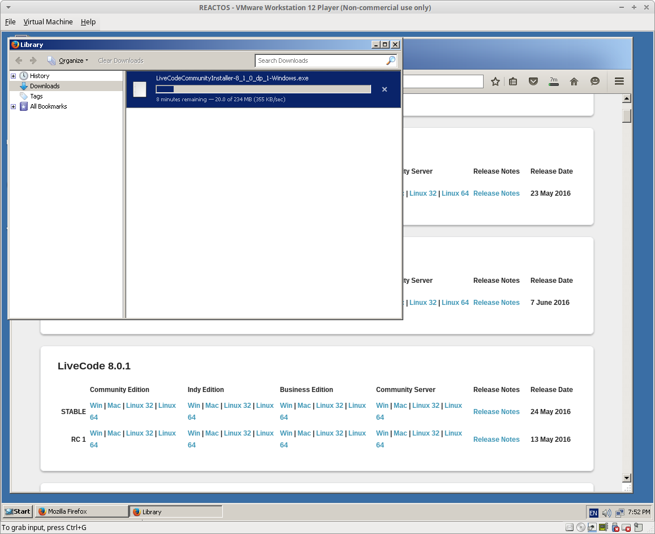Minimize the Library window
Image resolution: width=655 pixels, height=534 pixels.
pos(376,45)
